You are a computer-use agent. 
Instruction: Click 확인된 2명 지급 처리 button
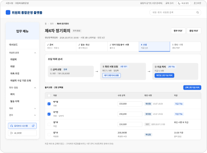[164, 75]
